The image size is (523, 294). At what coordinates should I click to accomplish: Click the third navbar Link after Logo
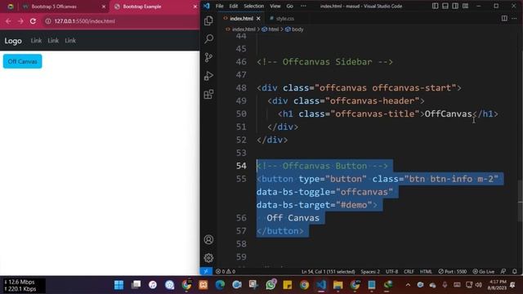[x=70, y=41]
